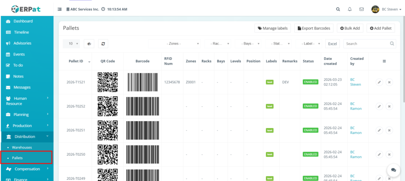Screen dimensions: 405x181
Task: Open the messages envelope icon in header
Action: coord(361,9)
